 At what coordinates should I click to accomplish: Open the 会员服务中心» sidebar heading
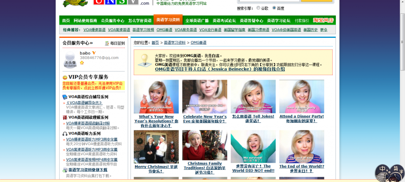pyautogui.click(x=78, y=43)
